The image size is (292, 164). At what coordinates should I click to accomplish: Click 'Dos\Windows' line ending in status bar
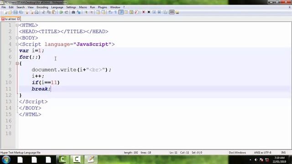[x=237, y=153]
